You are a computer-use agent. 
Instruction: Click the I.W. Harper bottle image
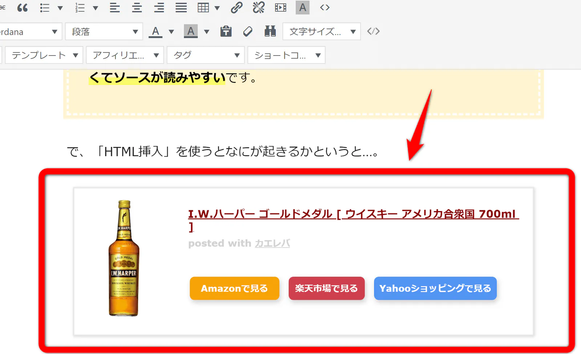coord(124,258)
